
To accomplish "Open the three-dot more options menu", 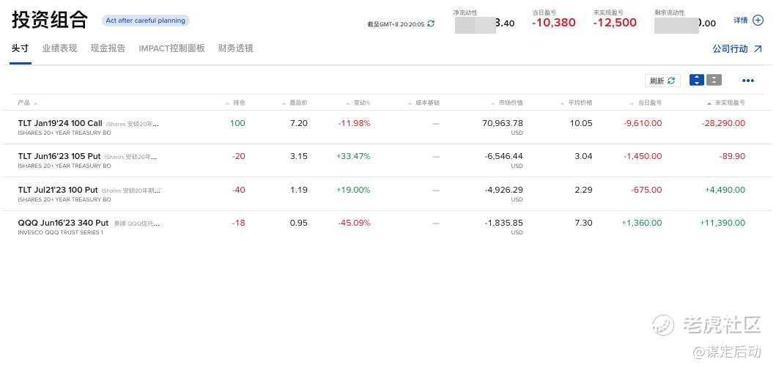I will pyautogui.click(x=747, y=81).
